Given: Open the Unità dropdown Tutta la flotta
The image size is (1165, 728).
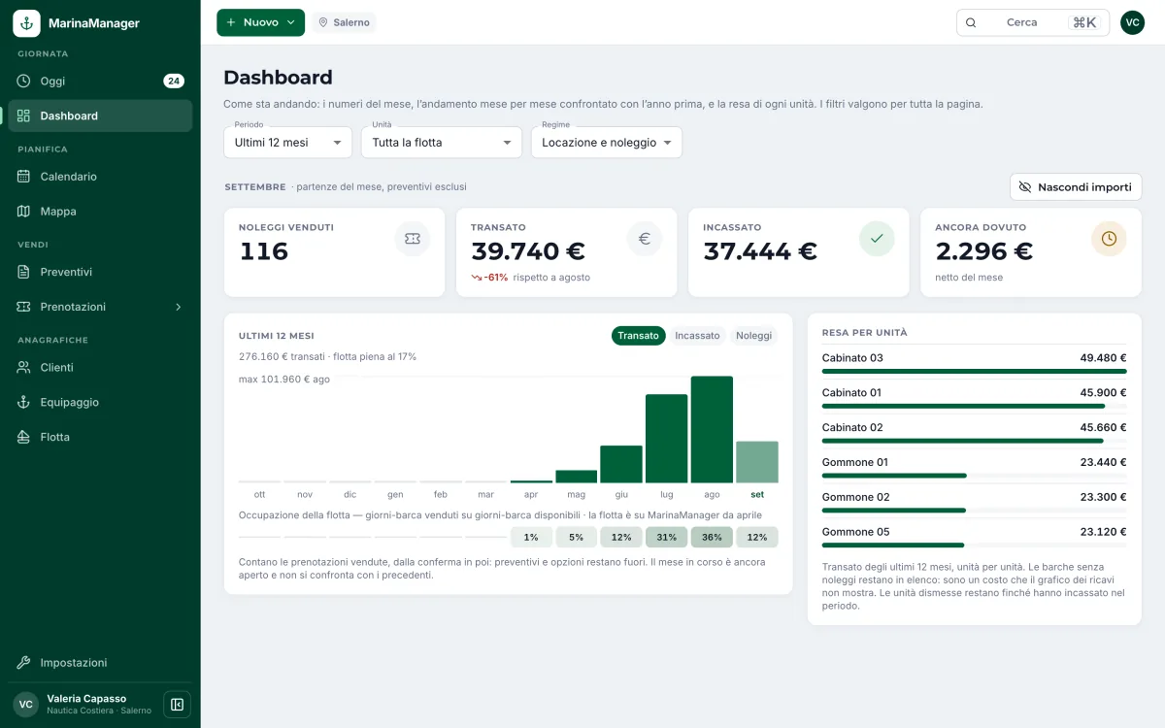Looking at the screenshot, I should tap(442, 143).
